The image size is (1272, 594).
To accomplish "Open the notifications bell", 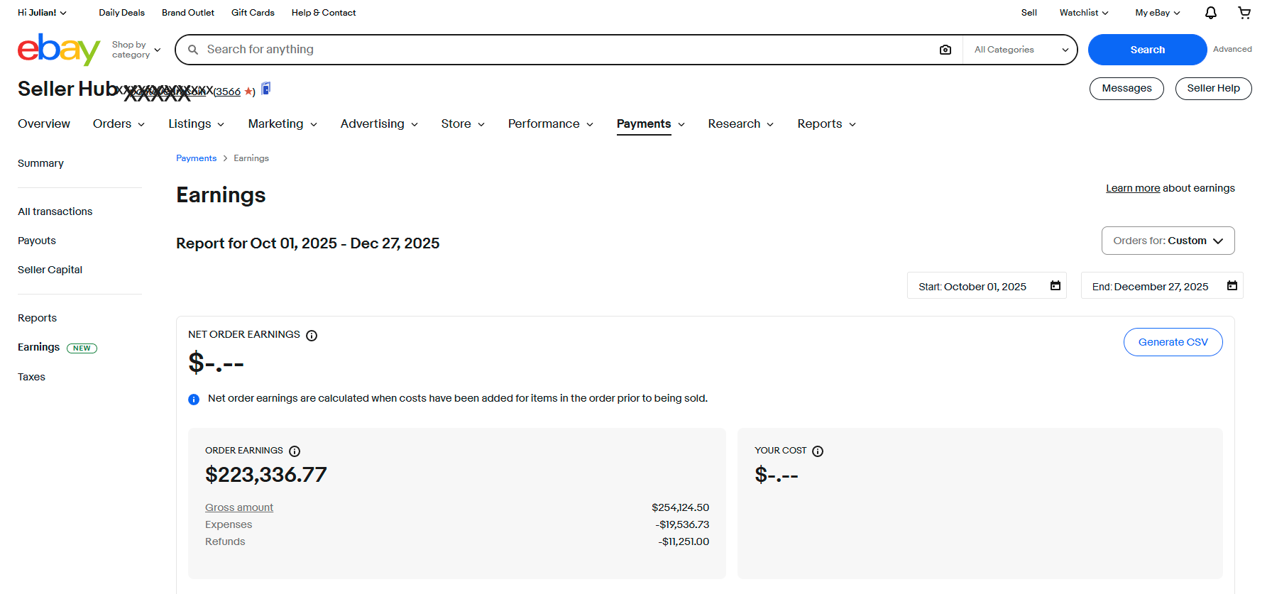I will [x=1210, y=13].
